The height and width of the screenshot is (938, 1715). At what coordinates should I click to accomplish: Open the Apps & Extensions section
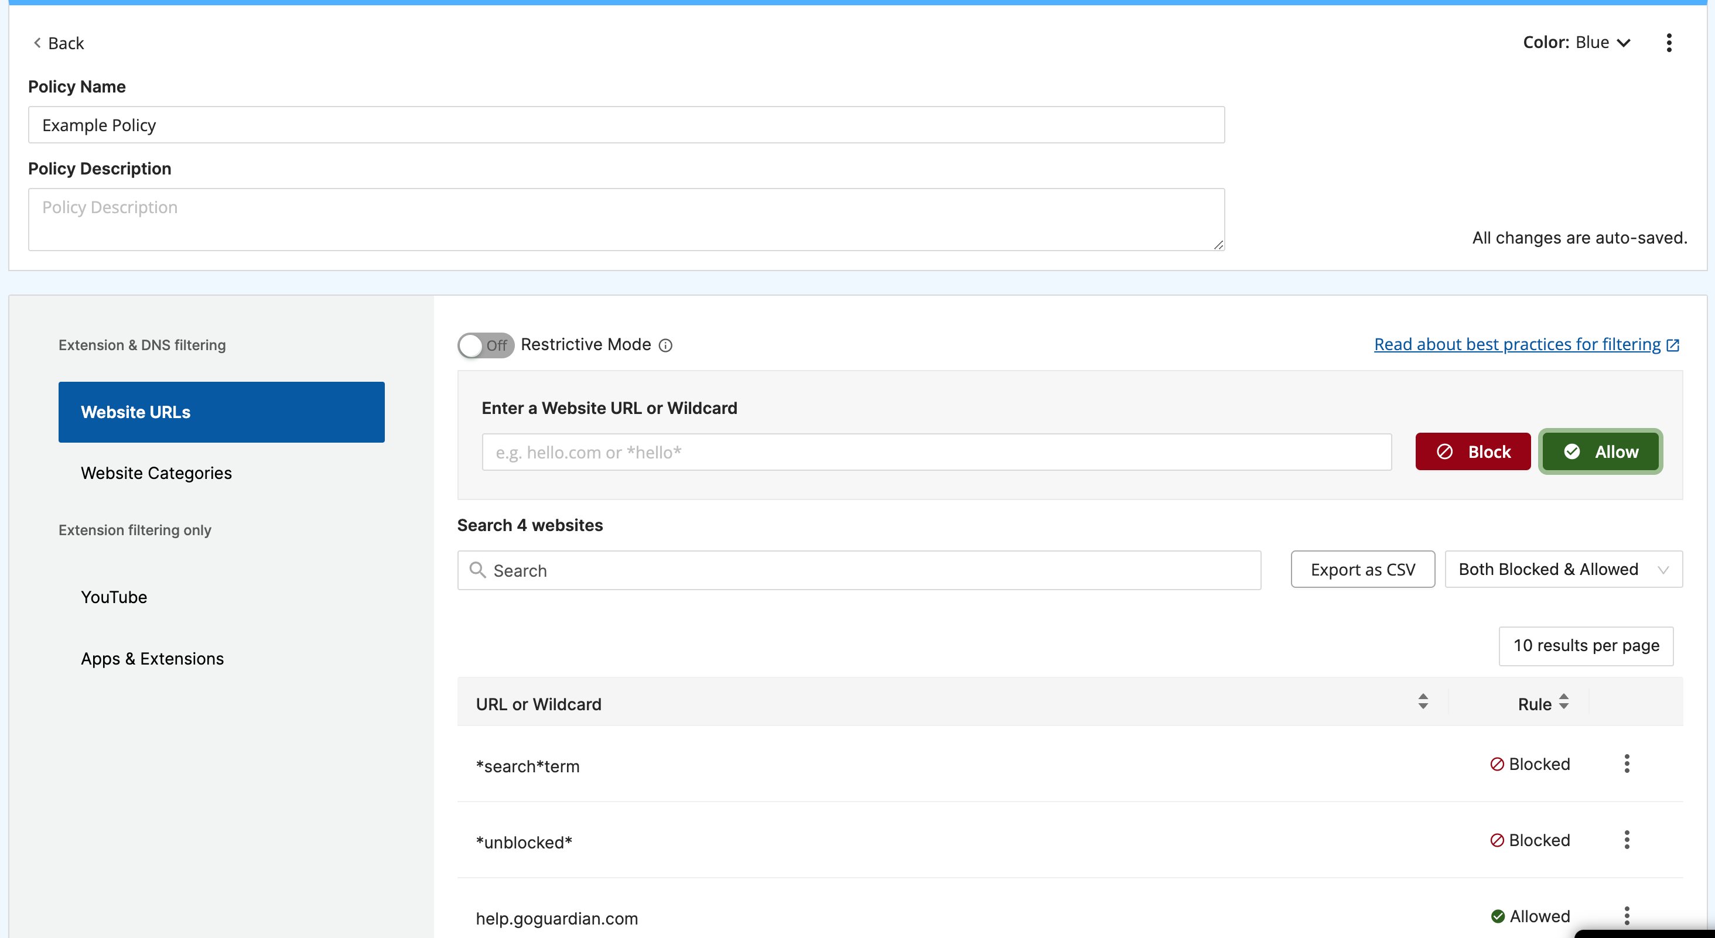(152, 659)
